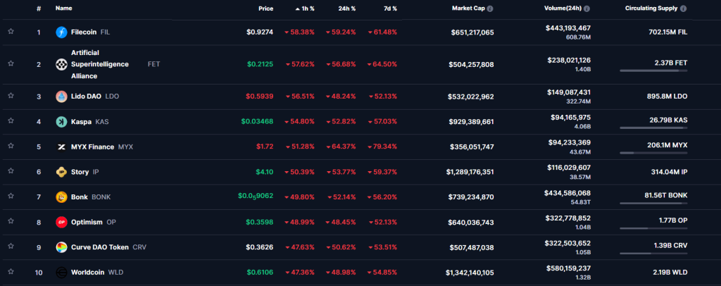Click the Filecoin coin logo
721x286 pixels.
click(61, 32)
